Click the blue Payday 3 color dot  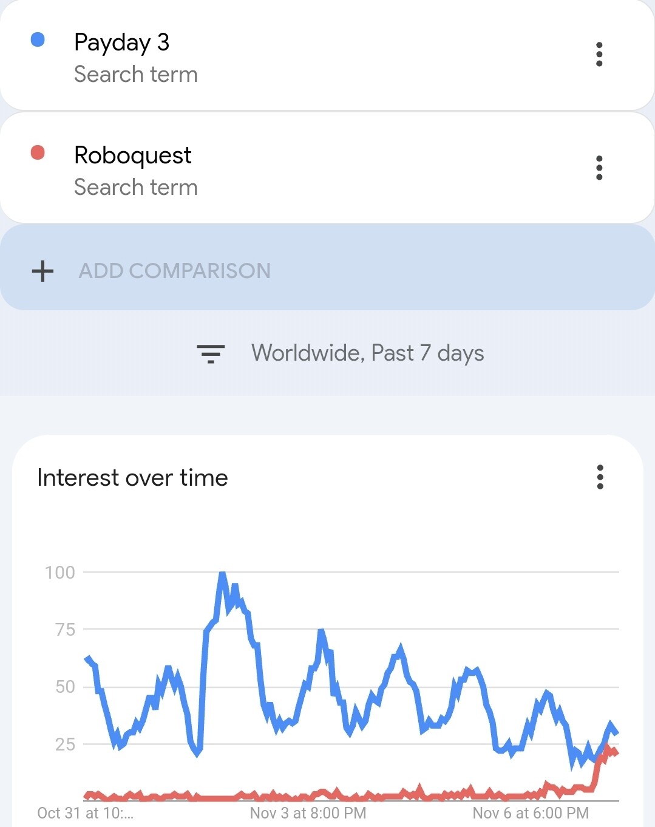(38, 39)
